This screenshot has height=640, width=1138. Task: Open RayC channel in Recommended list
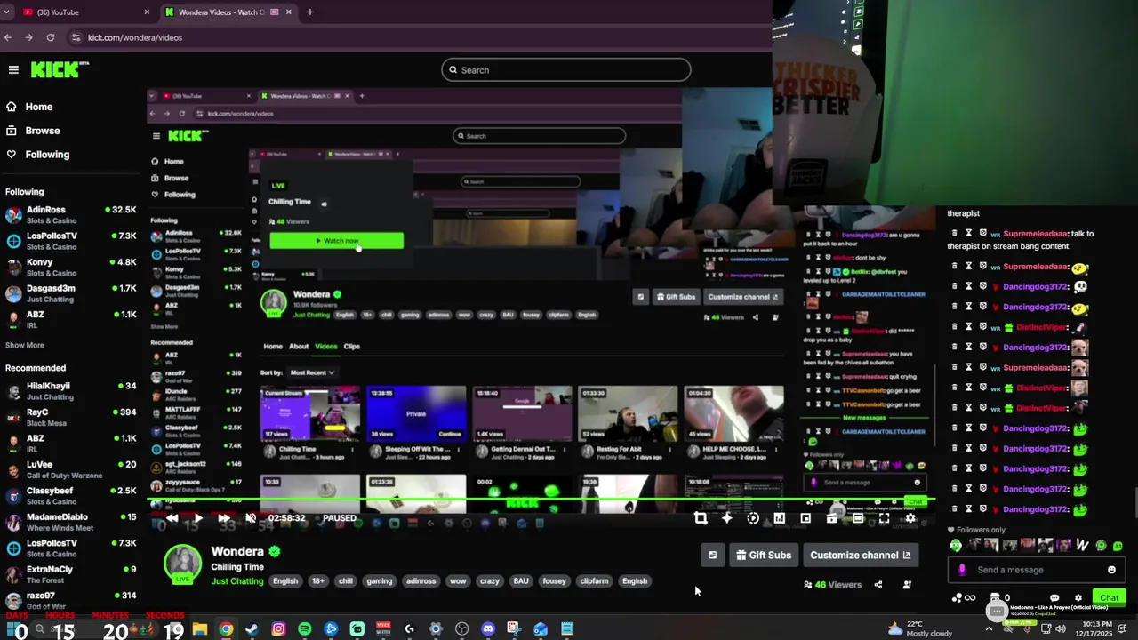click(71, 418)
